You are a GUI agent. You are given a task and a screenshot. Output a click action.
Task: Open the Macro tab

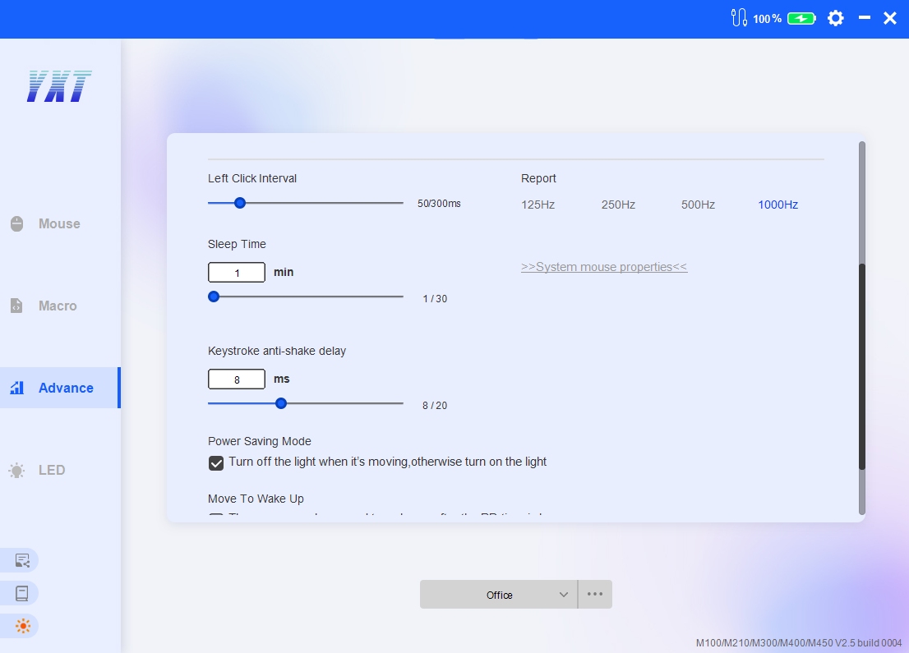click(58, 306)
